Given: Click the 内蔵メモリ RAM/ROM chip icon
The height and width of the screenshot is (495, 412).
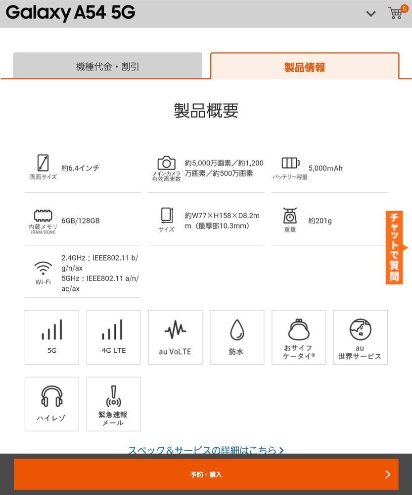Looking at the screenshot, I should click(x=43, y=216).
